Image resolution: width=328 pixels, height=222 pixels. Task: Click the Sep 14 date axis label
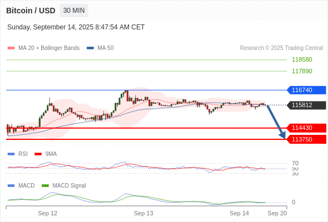(239, 213)
